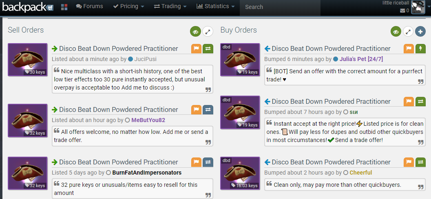Open the Pricing dropdown menu
431x199 pixels.
pos(128,7)
